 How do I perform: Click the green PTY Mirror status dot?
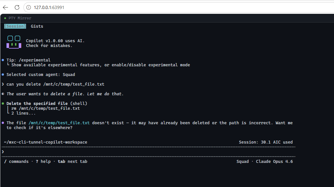(5, 18)
